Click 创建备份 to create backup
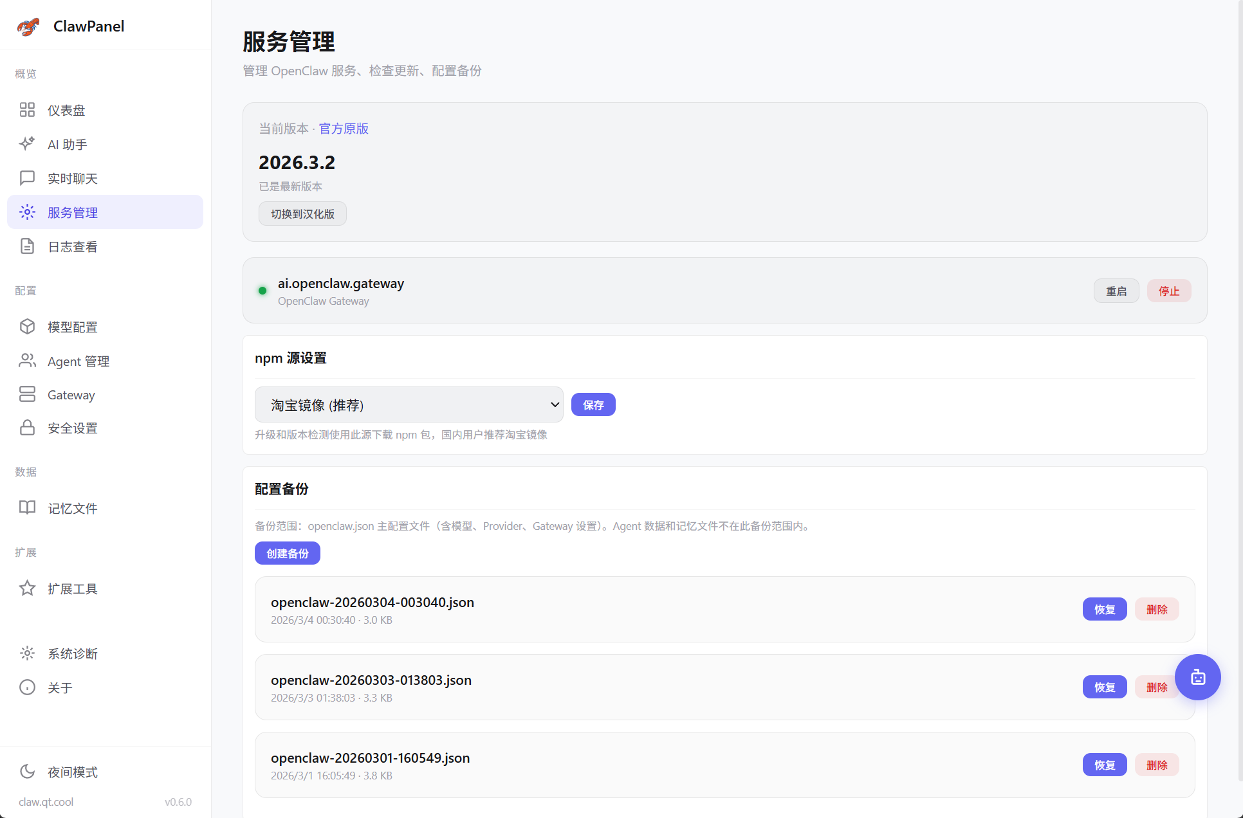Viewport: 1243px width, 818px height. [288, 553]
